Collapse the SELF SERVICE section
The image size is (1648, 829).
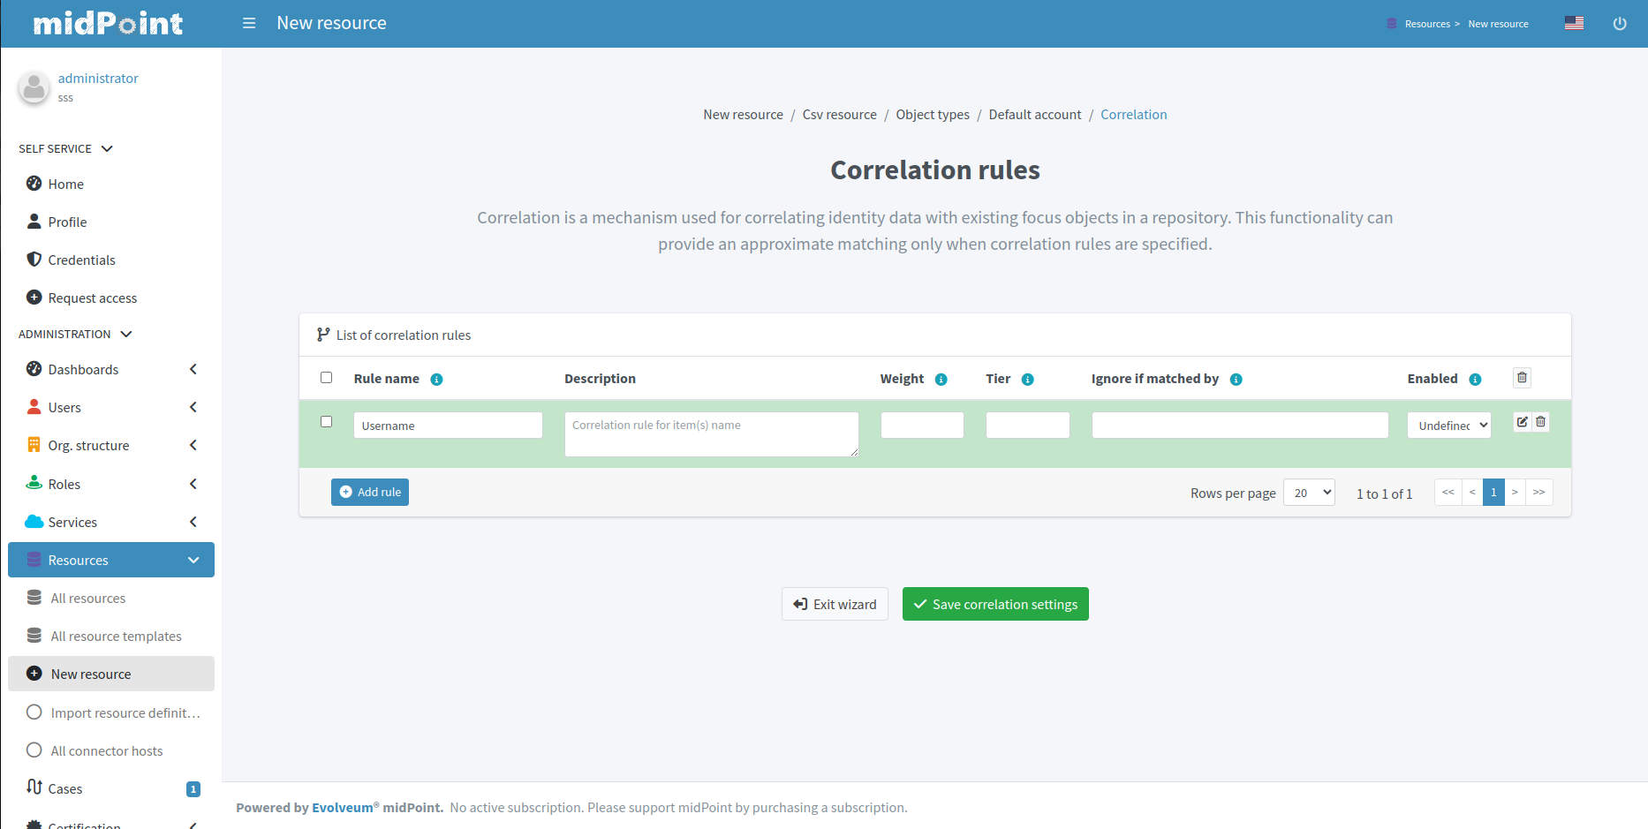[x=107, y=148]
